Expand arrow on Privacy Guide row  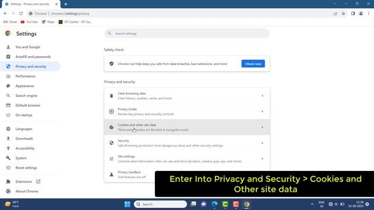tap(262, 111)
